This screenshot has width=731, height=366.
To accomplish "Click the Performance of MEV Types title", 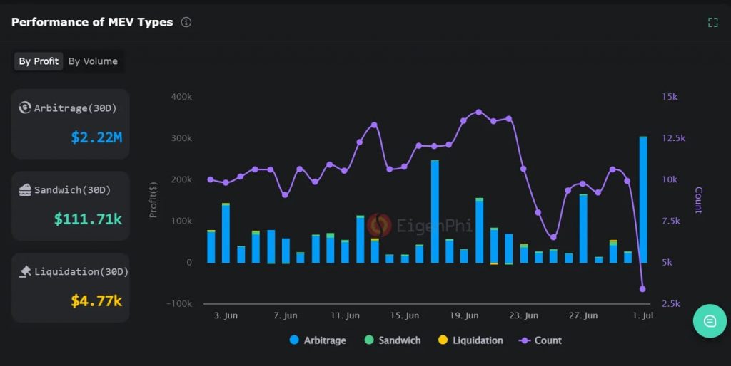I will (92, 22).
